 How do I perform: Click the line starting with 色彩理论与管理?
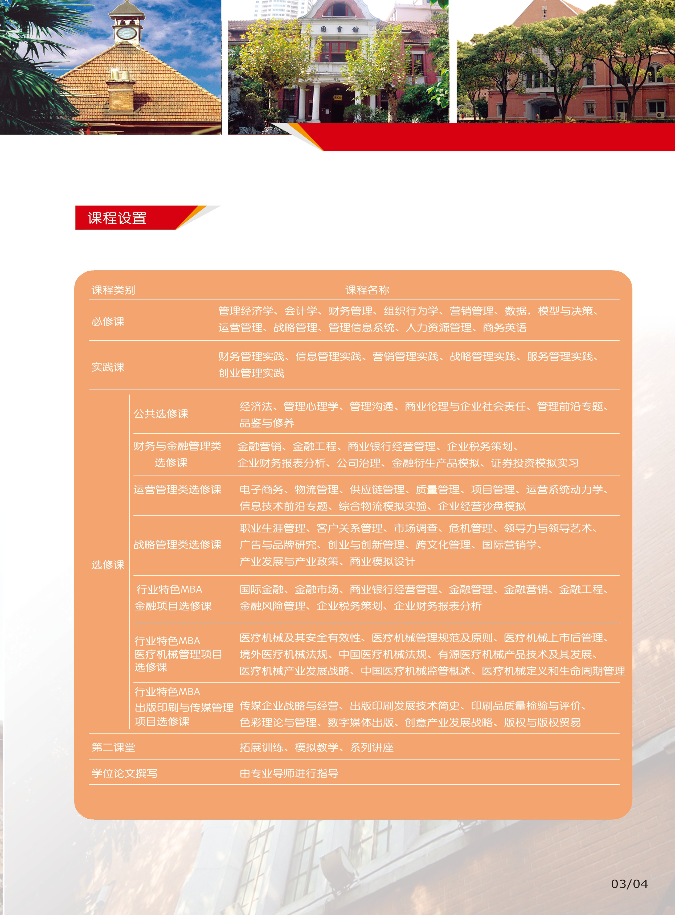click(410, 723)
